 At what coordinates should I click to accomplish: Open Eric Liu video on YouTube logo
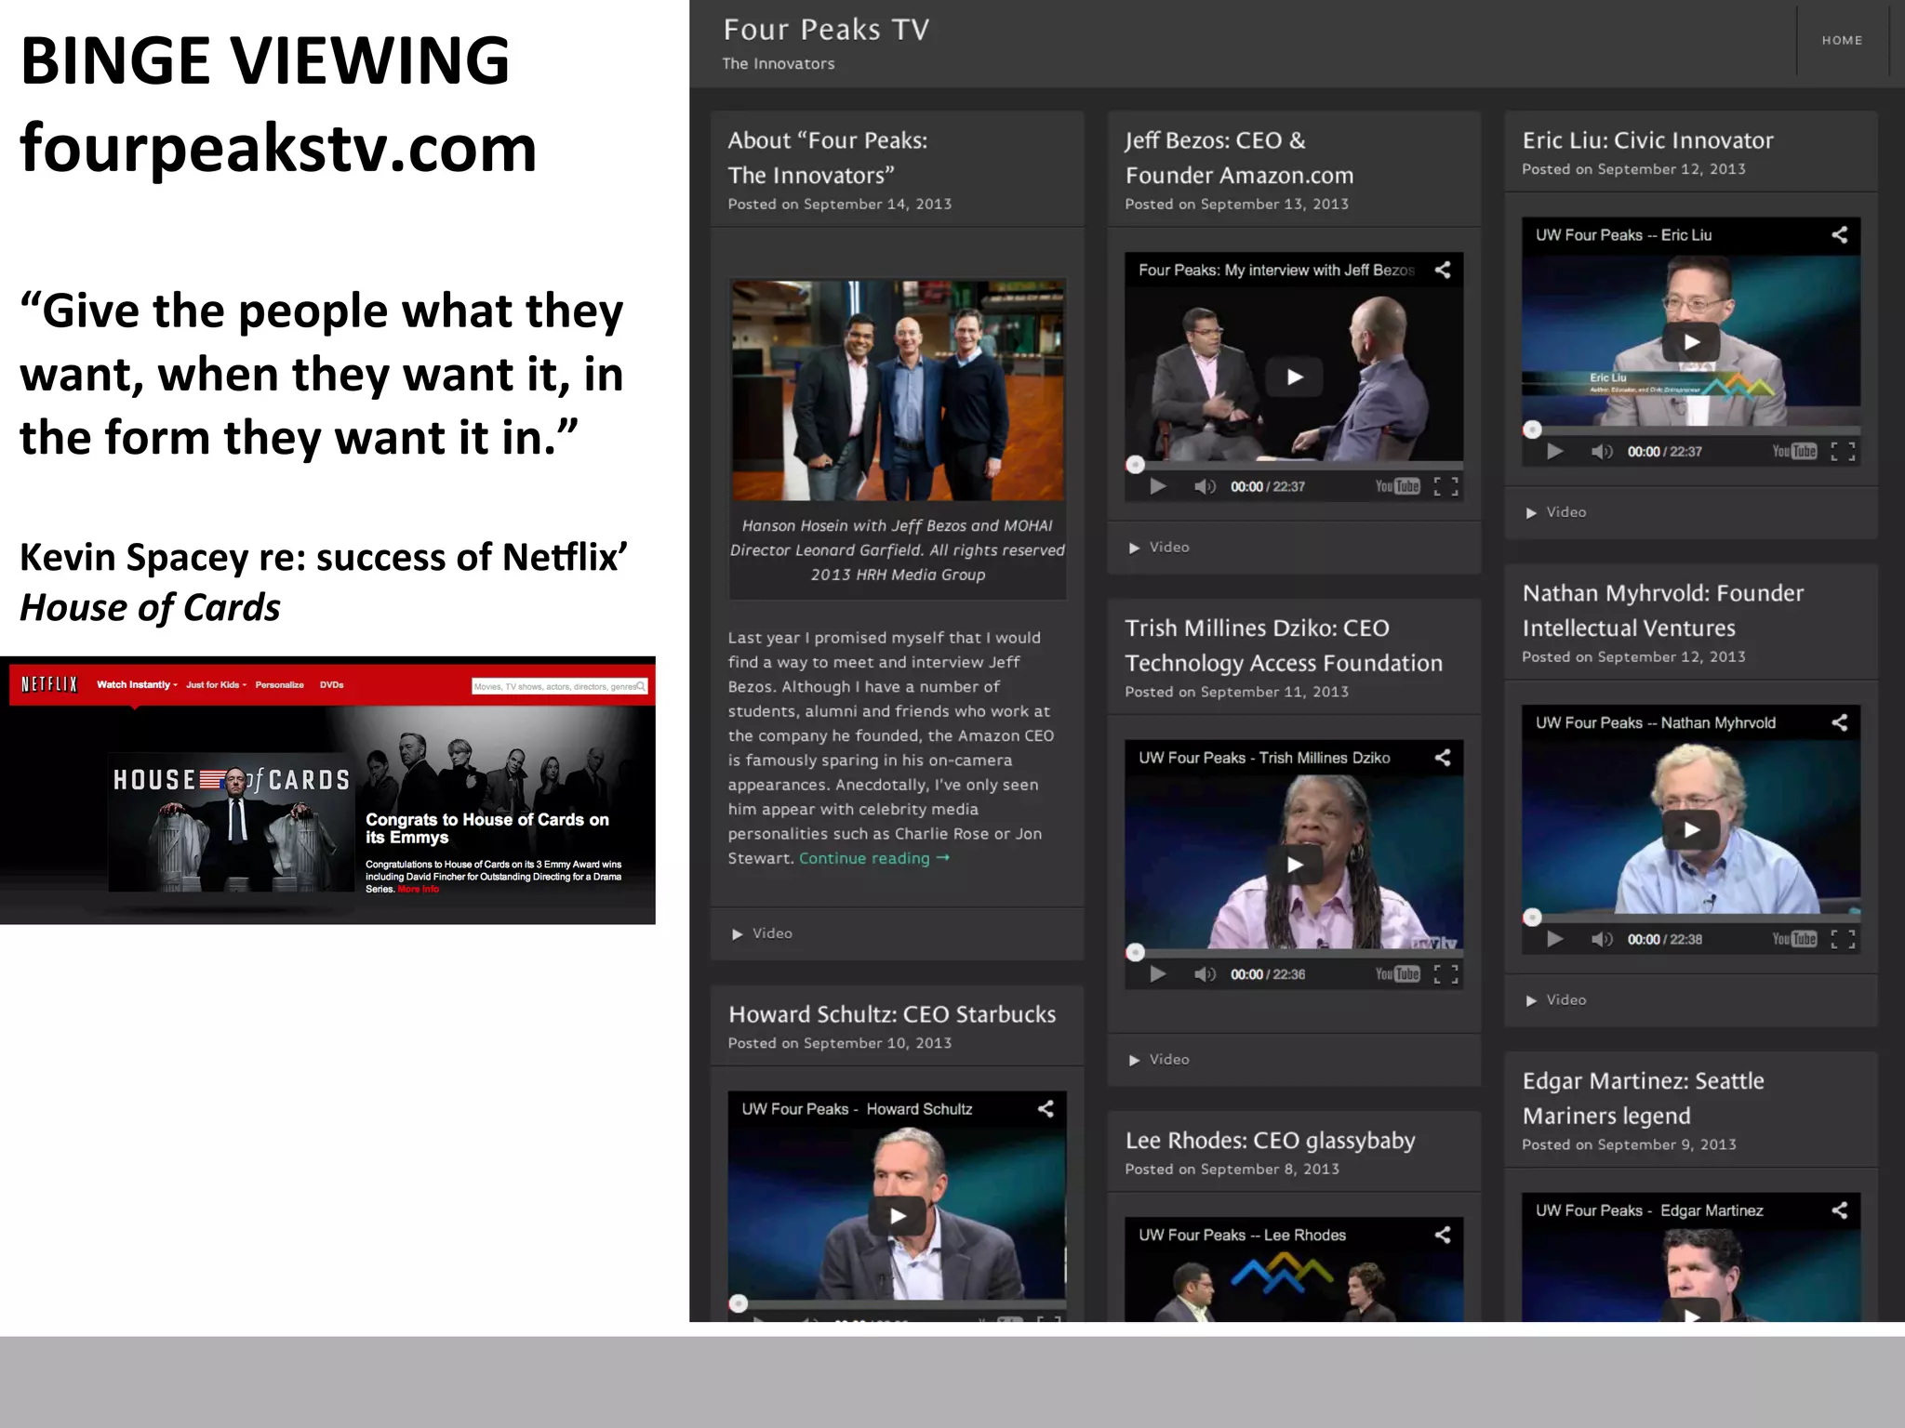click(x=1794, y=452)
